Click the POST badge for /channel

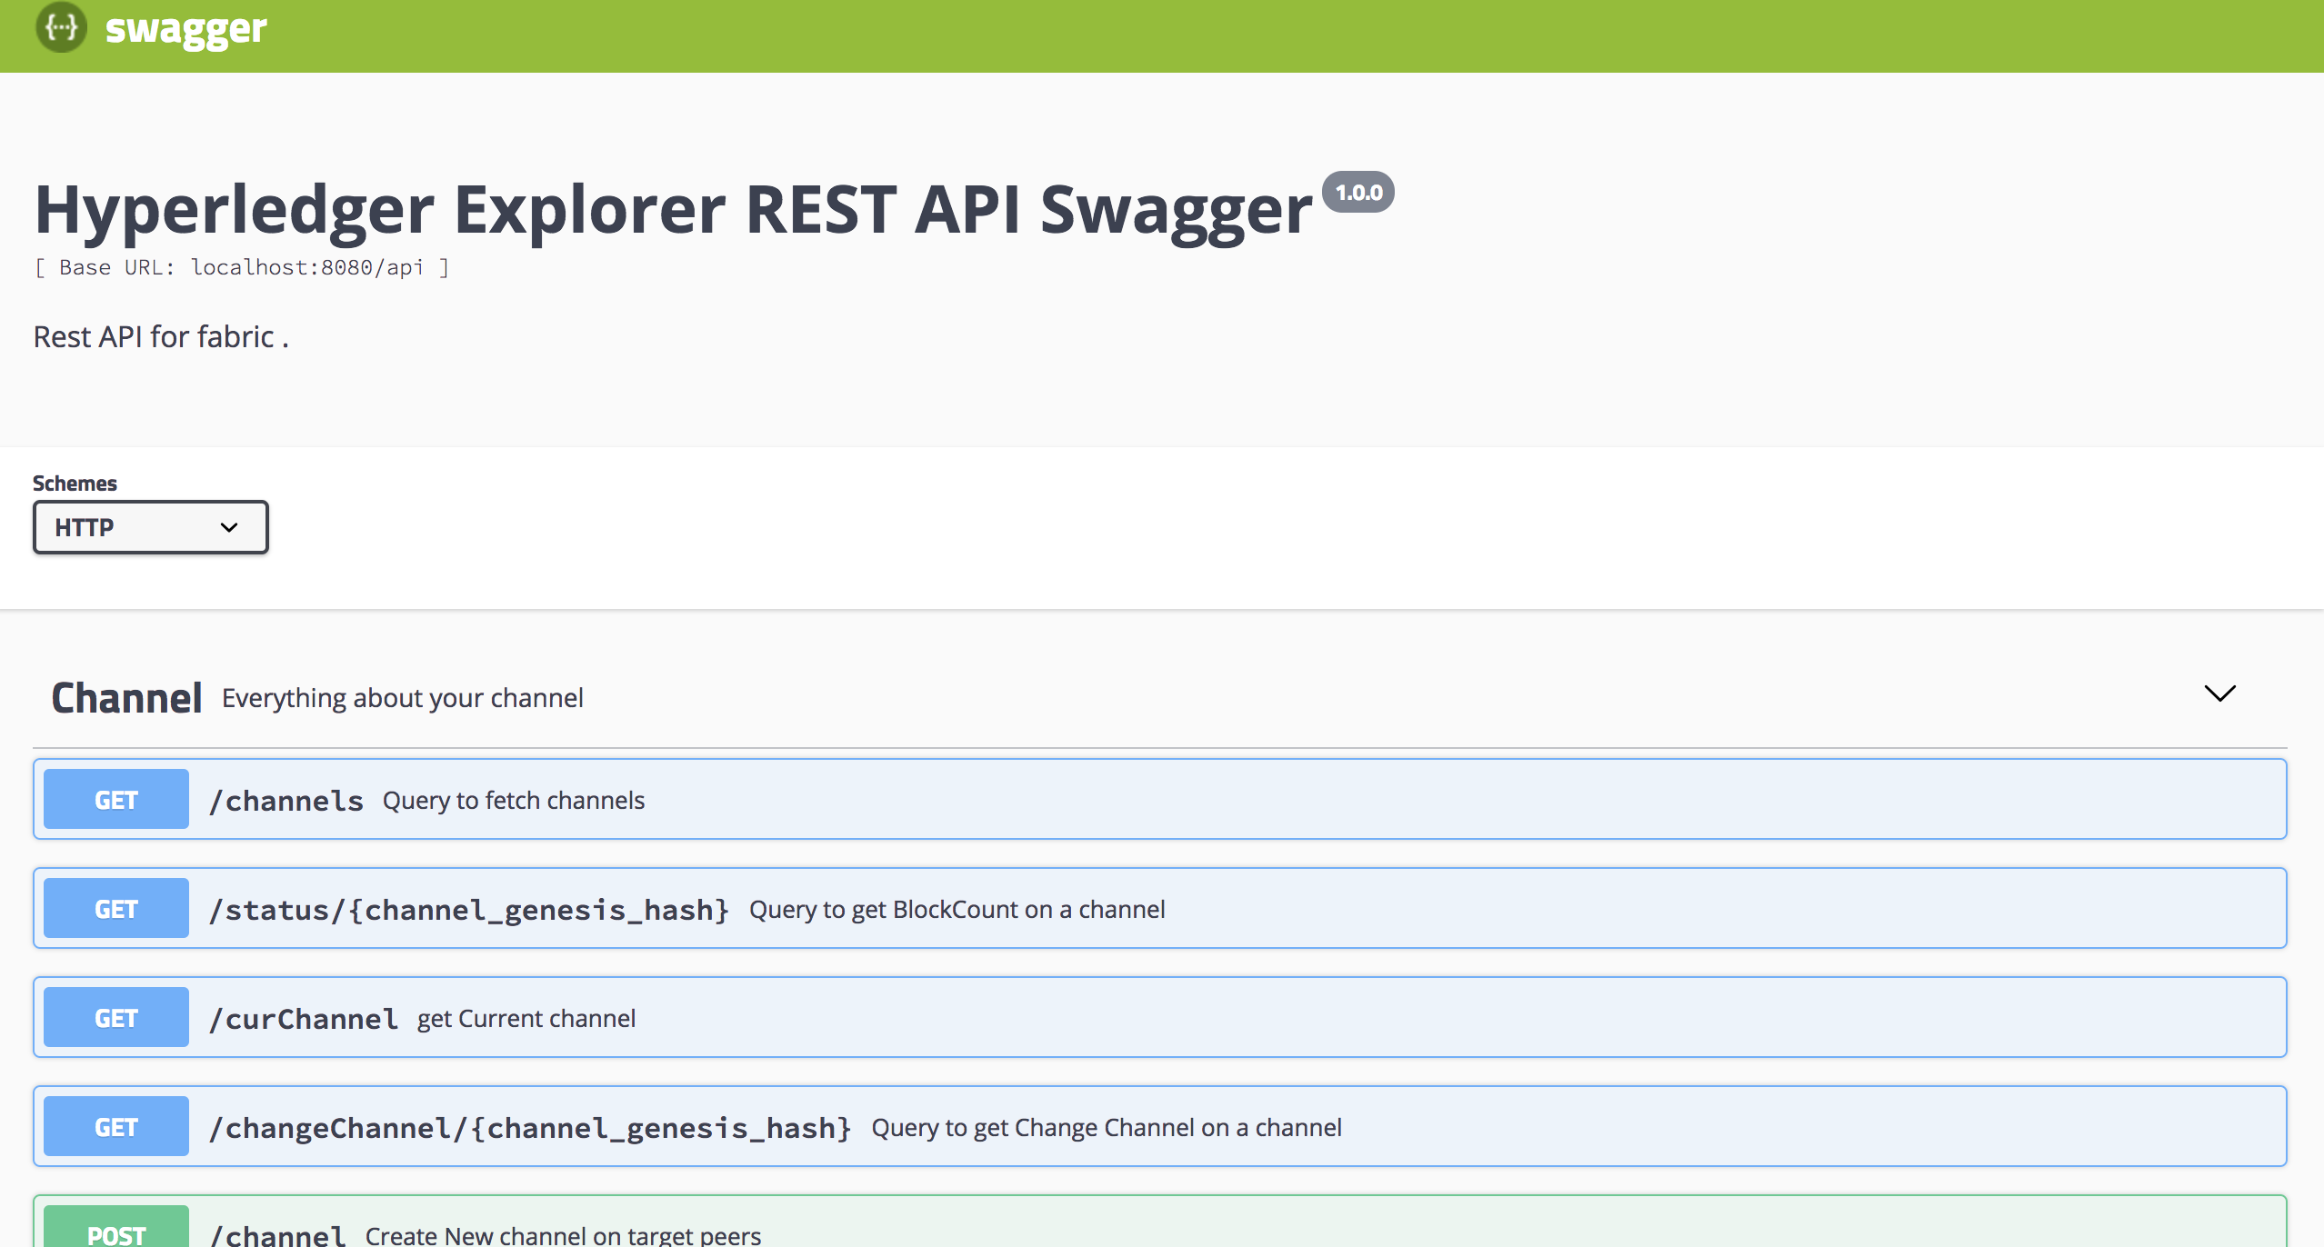pyautogui.click(x=116, y=1232)
